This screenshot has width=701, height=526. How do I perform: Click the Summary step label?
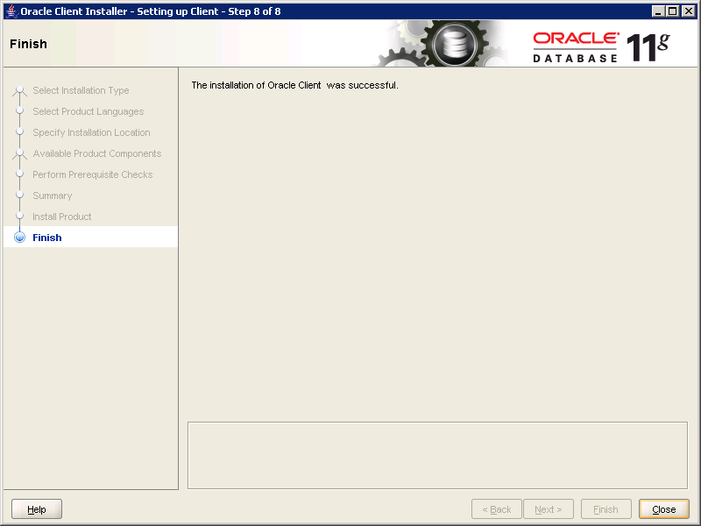coord(53,195)
